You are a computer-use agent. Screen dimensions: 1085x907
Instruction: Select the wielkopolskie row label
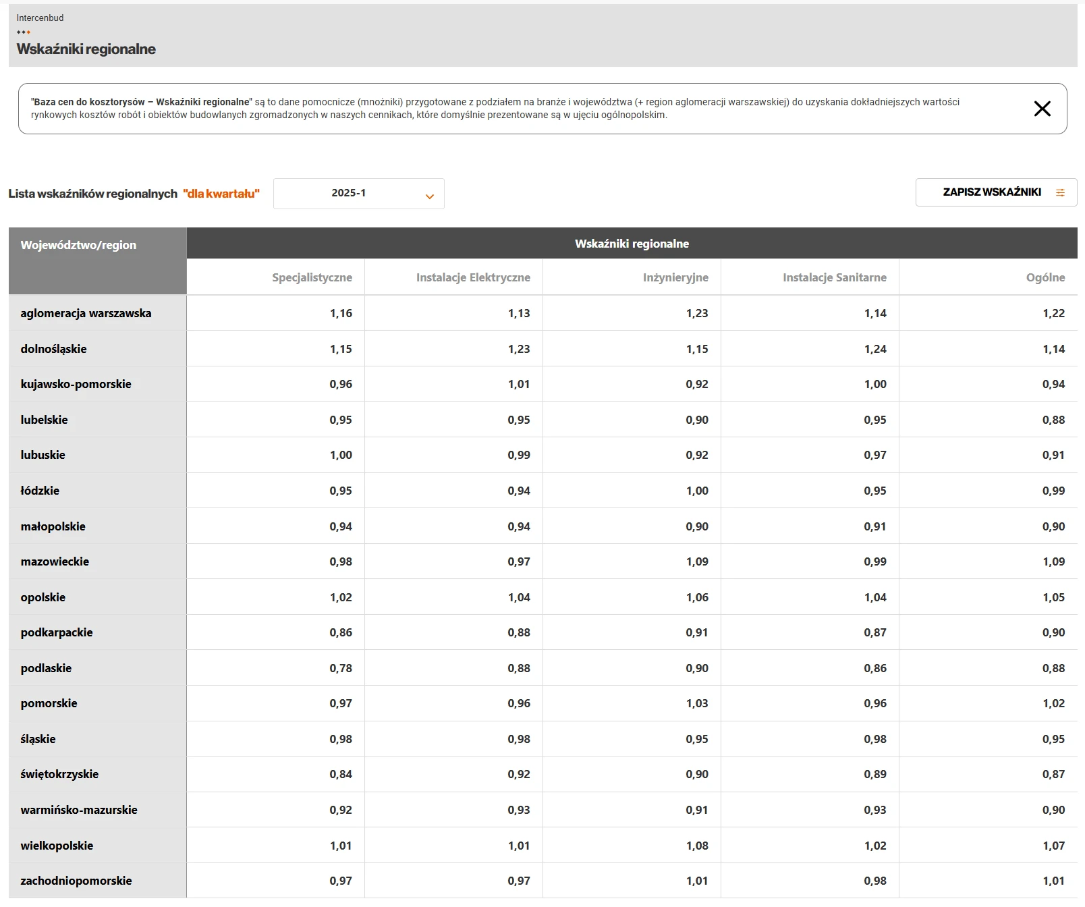coord(57,846)
